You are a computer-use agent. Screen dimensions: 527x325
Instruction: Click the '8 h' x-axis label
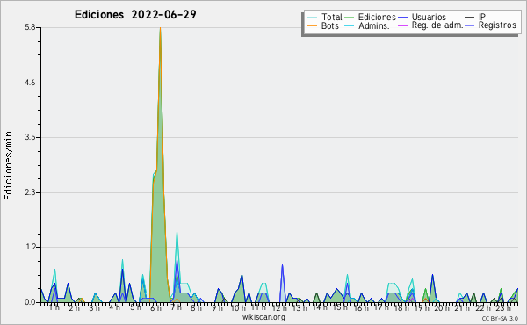(196, 307)
